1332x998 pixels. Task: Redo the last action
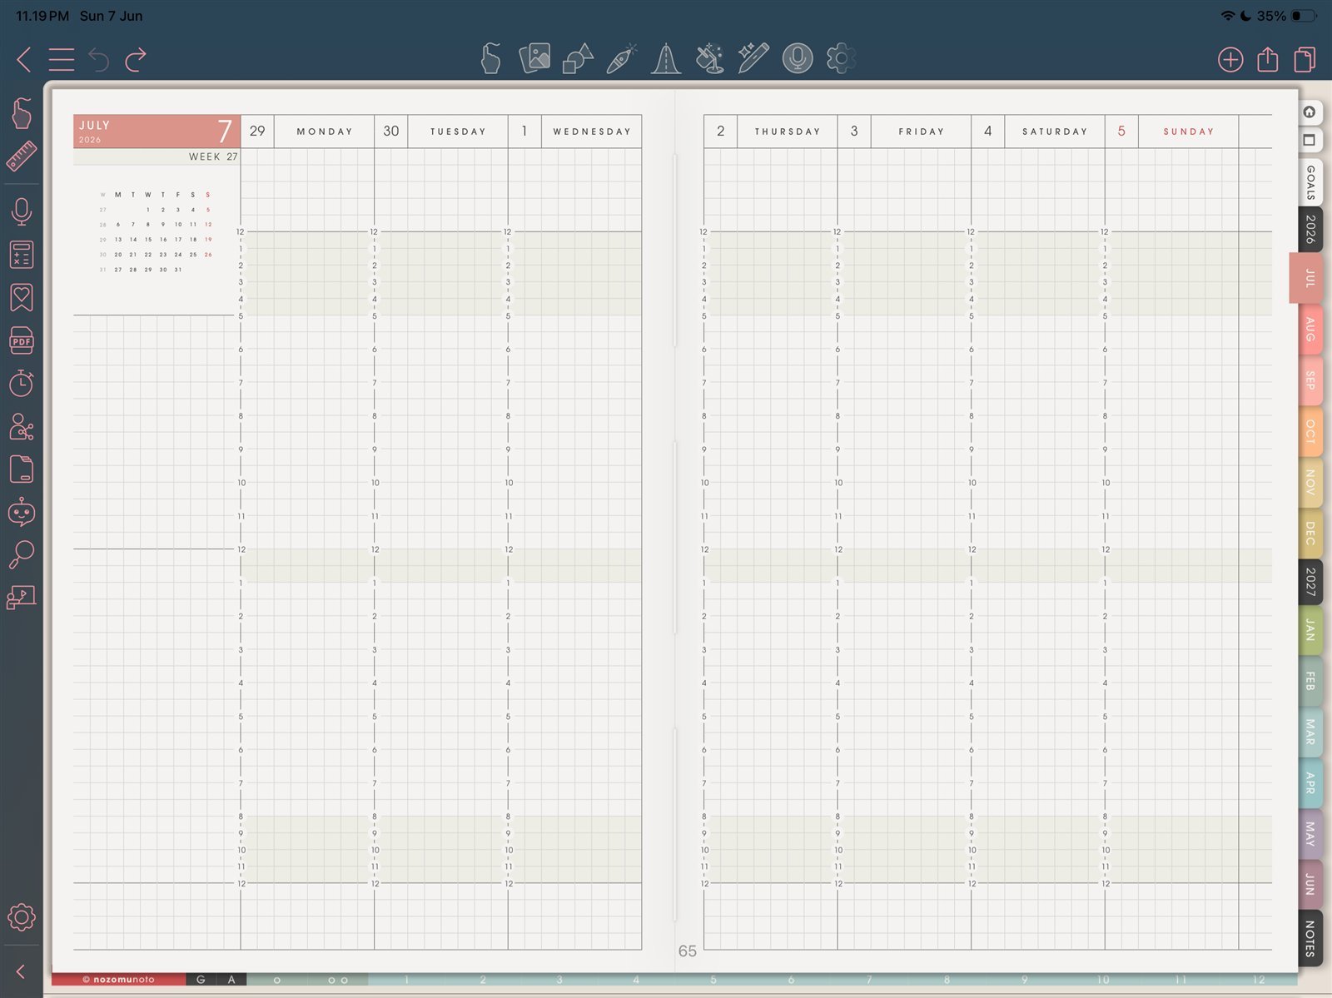click(136, 59)
